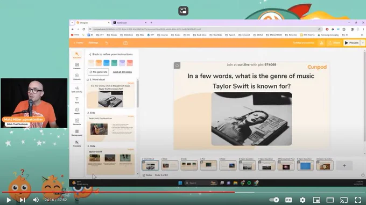
Task: Click the Home link in orange header
Action: click(79, 43)
